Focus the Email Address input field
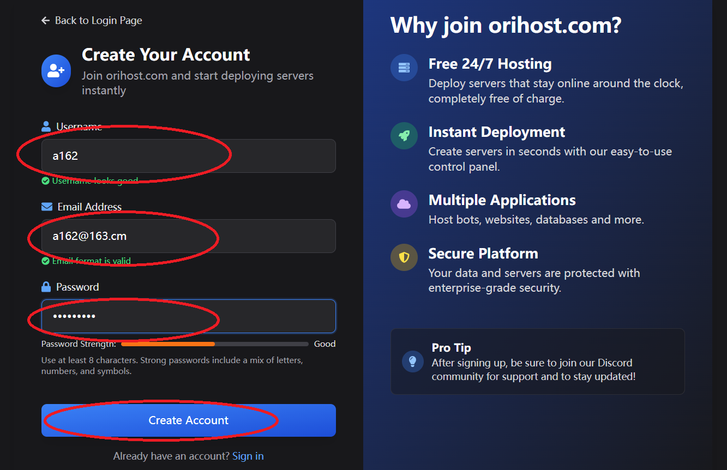The width and height of the screenshot is (727, 470). [x=188, y=236]
